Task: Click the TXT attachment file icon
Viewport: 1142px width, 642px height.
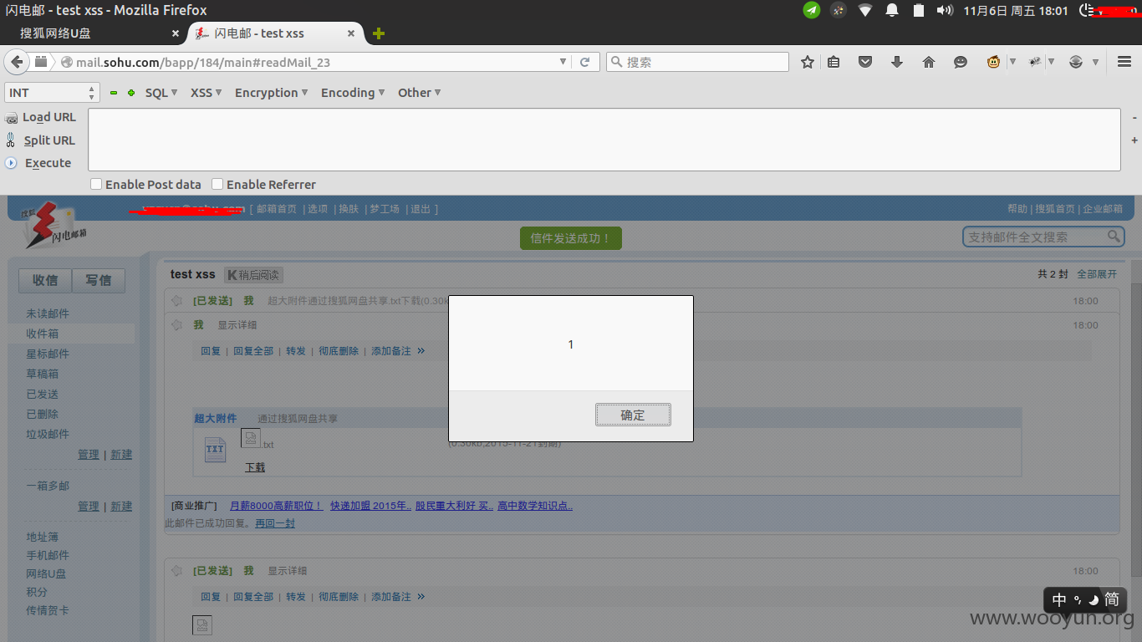Action: (215, 449)
